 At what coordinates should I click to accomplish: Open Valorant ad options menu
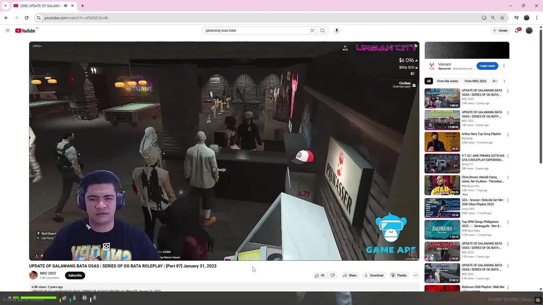504,66
